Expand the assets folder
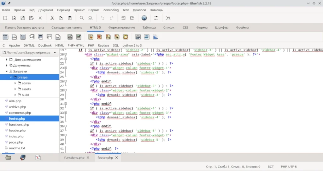The image size is (323, 171). (x=15, y=89)
